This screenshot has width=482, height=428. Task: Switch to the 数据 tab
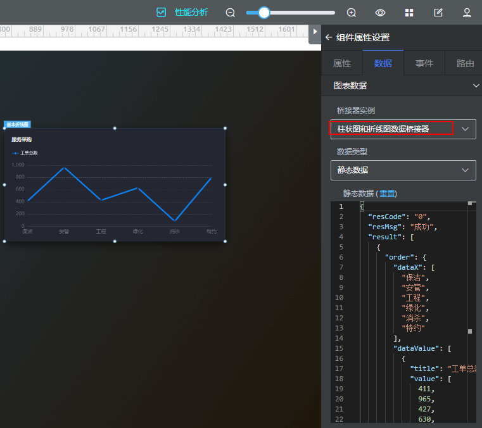pyautogui.click(x=383, y=63)
